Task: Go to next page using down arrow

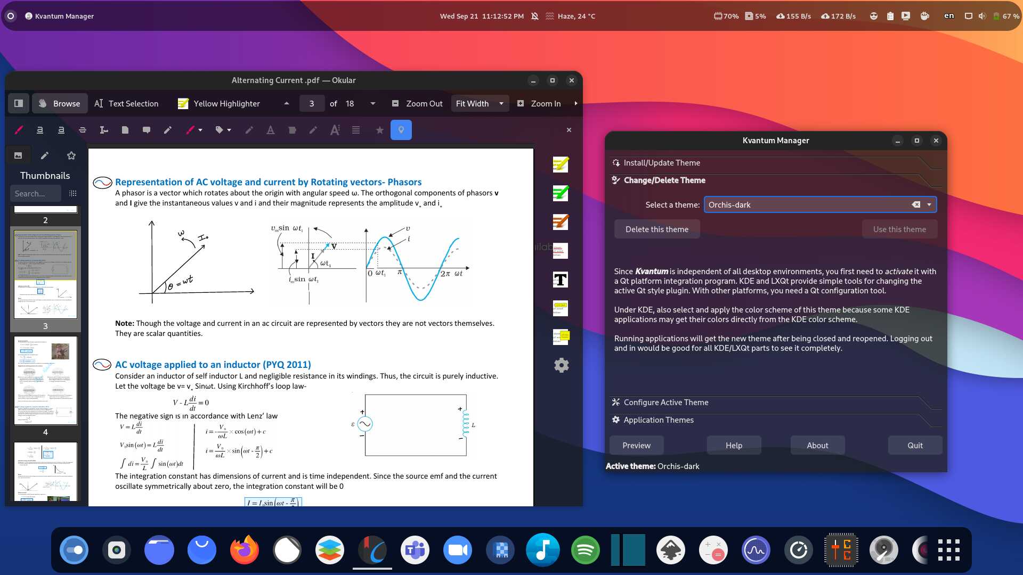Action: tap(373, 103)
